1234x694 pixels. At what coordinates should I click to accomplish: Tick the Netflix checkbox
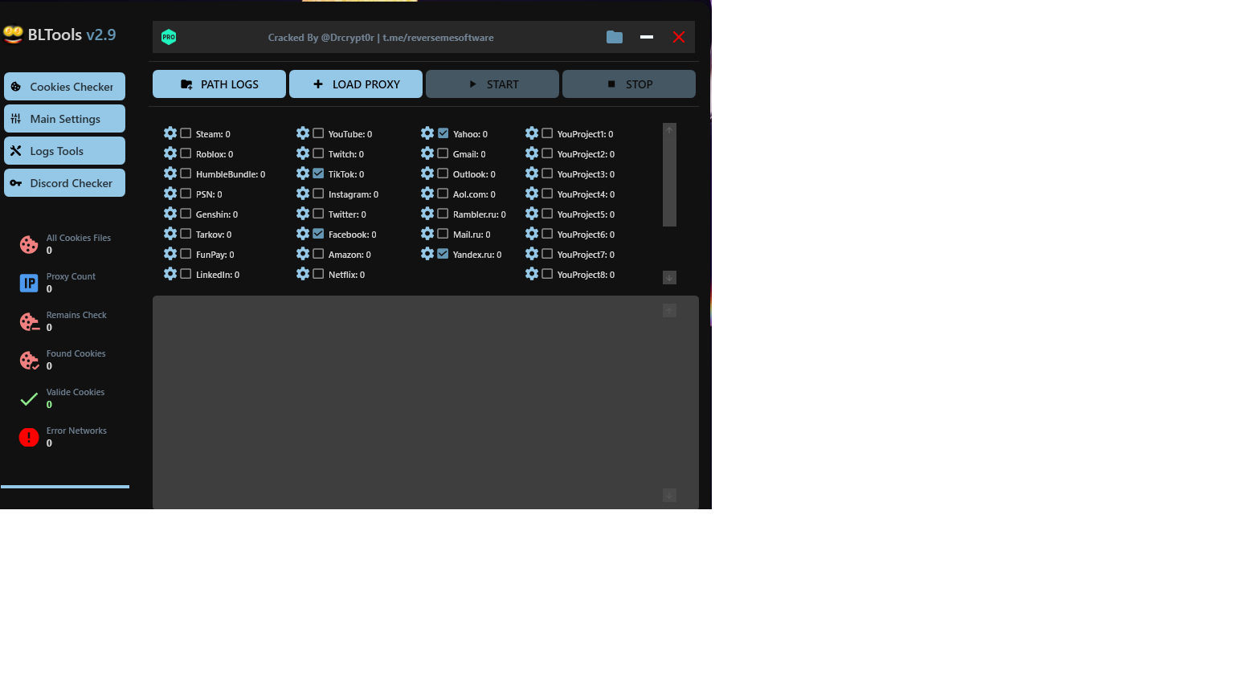click(x=318, y=274)
